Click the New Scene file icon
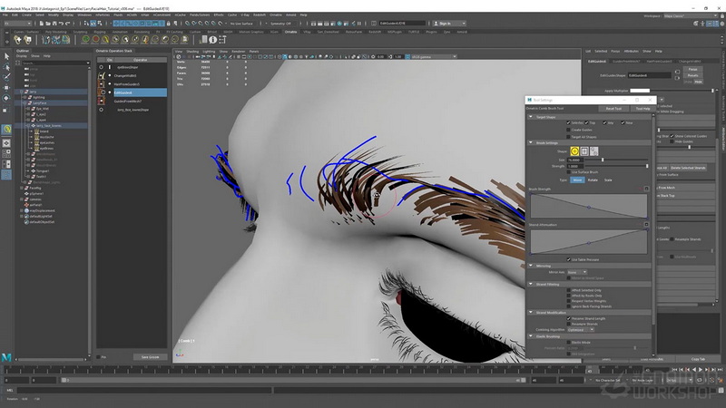726x408 pixels. coord(42,24)
